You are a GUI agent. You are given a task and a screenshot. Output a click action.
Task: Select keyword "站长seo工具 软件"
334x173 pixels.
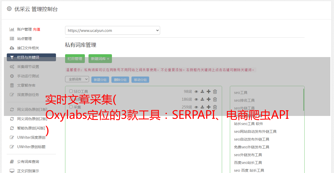pyautogui.click(x=249, y=124)
